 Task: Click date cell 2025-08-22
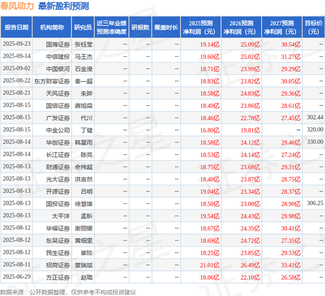17,80
